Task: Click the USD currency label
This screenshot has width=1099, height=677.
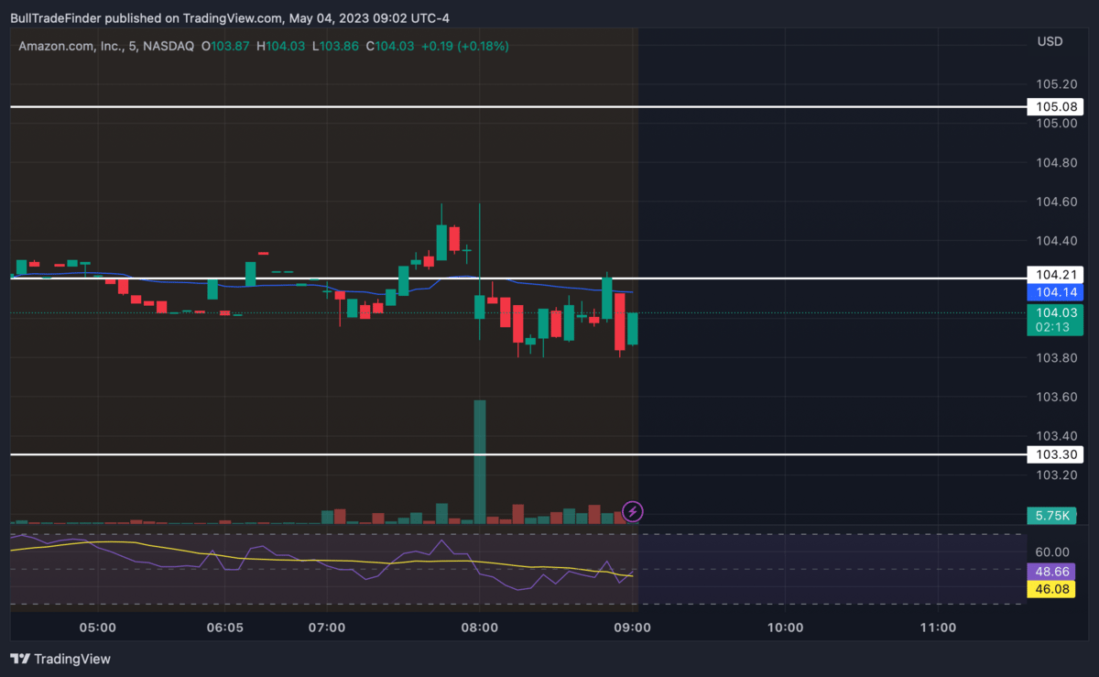Action: 1050,41
